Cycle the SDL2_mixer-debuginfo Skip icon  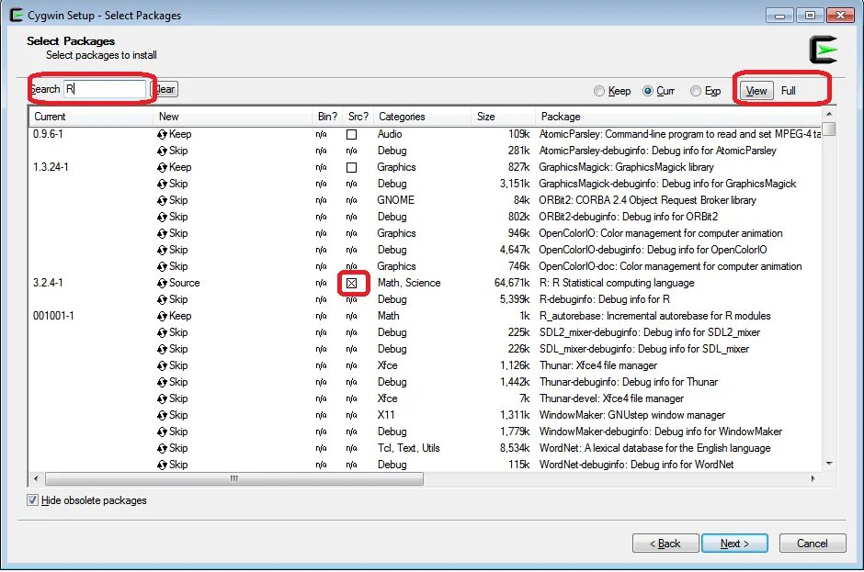[162, 332]
